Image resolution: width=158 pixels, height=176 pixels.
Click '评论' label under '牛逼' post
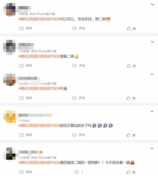click(x=82, y=98)
